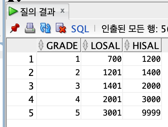
Task: Select HISAL cell with value 1400
Action: 142,72
